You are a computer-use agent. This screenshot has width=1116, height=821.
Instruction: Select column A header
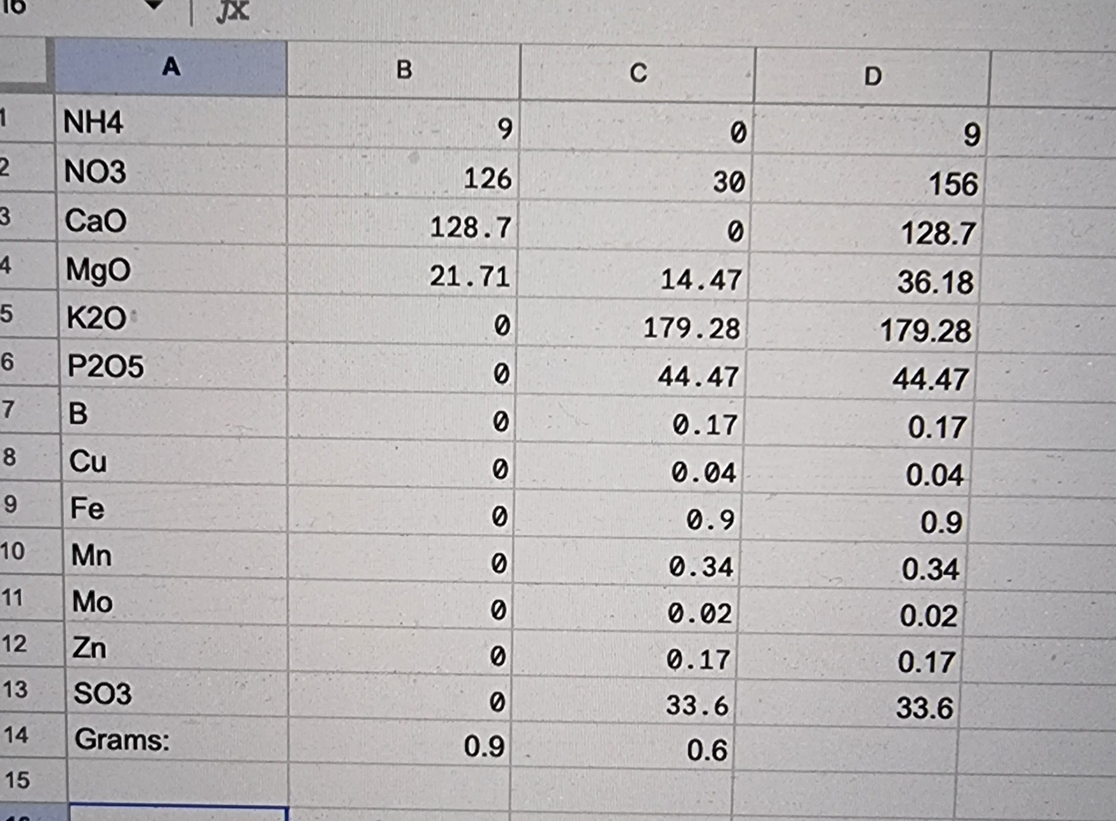pyautogui.click(x=171, y=67)
